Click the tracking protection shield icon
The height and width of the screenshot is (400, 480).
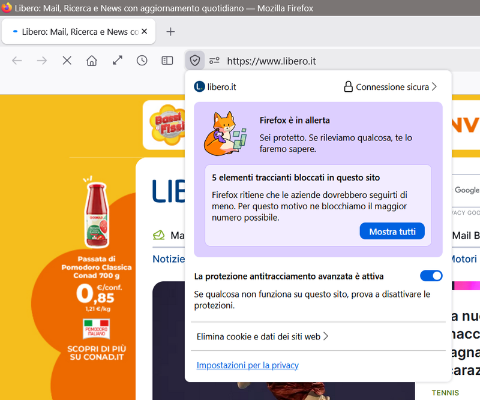tap(194, 61)
